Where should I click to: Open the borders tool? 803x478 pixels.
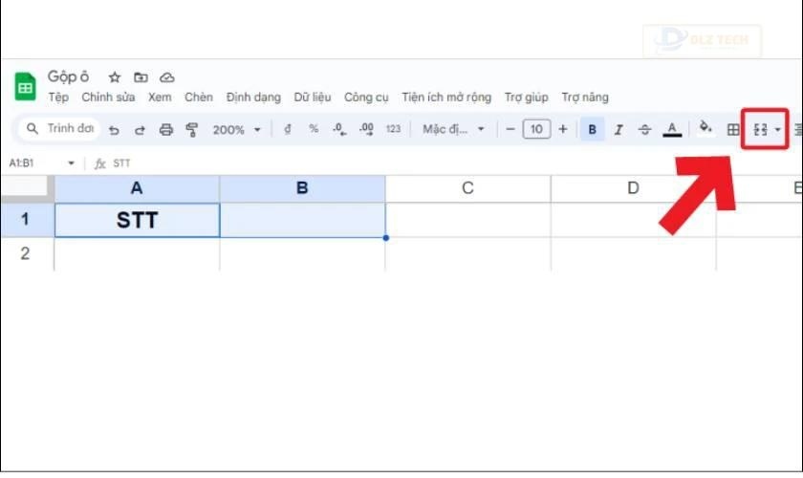(x=733, y=129)
